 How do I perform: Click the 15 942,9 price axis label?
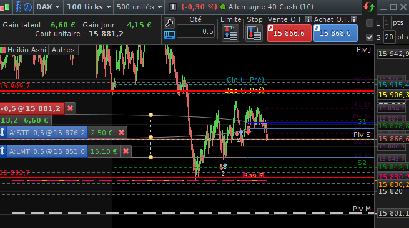[393, 54]
